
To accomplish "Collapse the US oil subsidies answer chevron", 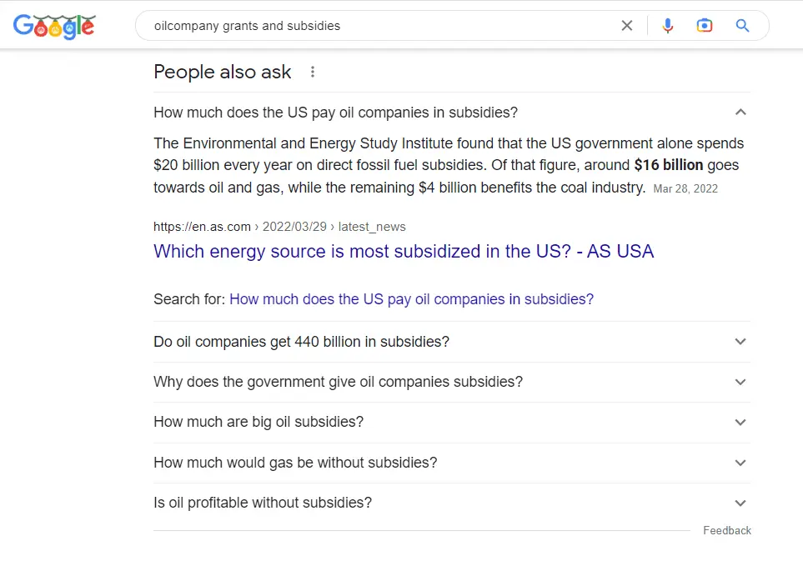I will pyautogui.click(x=740, y=113).
